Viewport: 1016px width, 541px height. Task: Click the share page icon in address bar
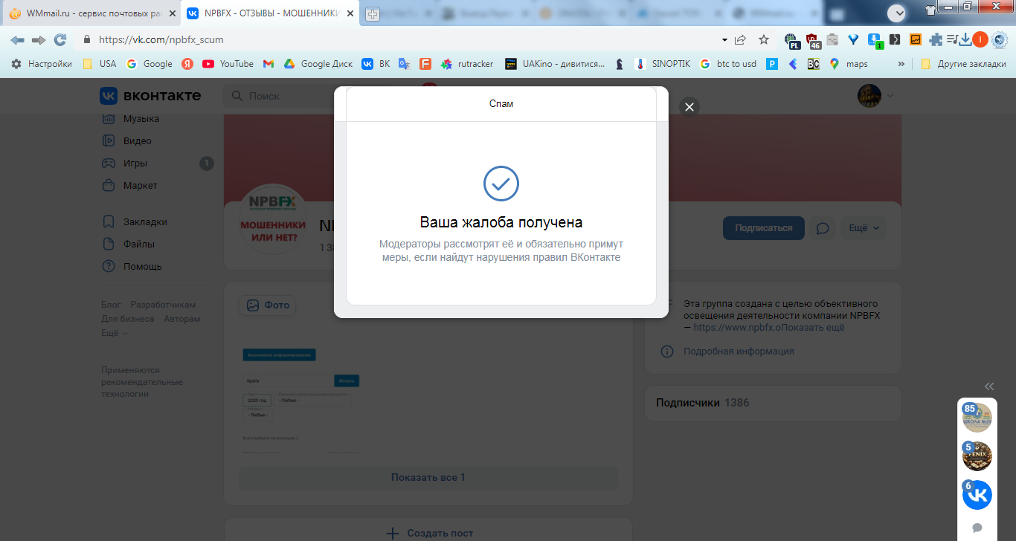[741, 39]
